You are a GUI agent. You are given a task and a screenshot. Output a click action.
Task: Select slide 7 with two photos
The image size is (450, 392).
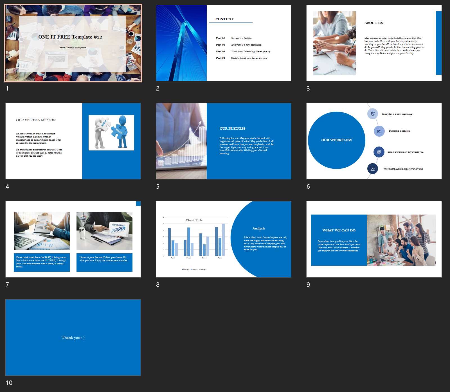[73, 239]
